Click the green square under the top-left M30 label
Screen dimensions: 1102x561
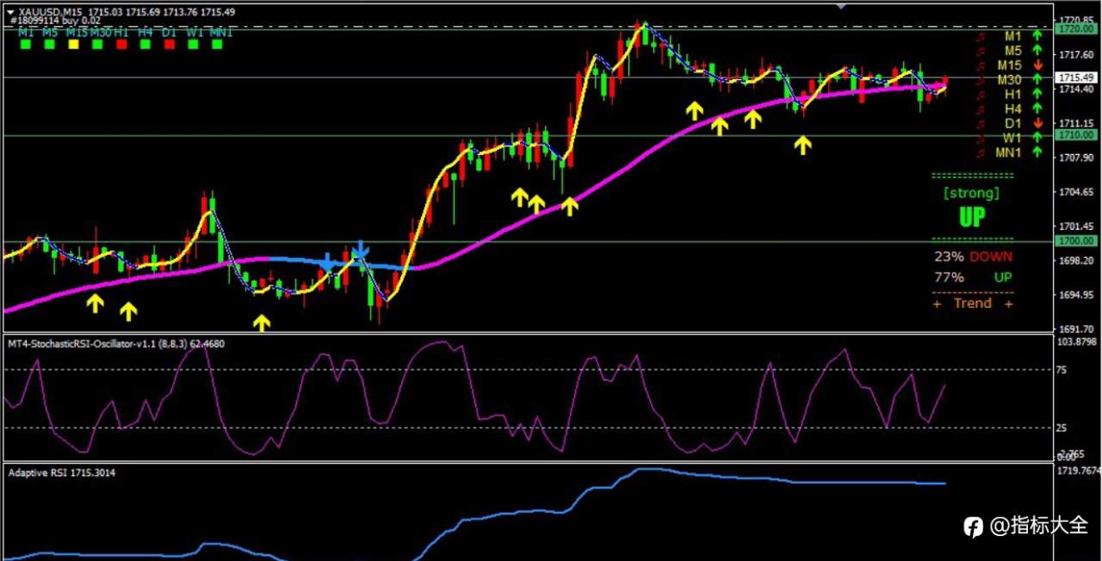97,43
